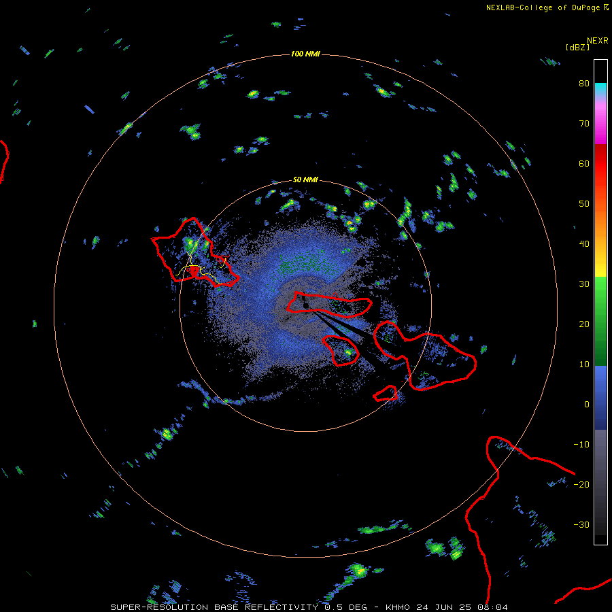Click the -10 dBZ scale value
Image resolution: width=612 pixels, height=612 pixels.
(x=581, y=445)
